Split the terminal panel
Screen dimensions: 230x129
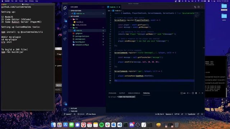[x=193, y=93]
